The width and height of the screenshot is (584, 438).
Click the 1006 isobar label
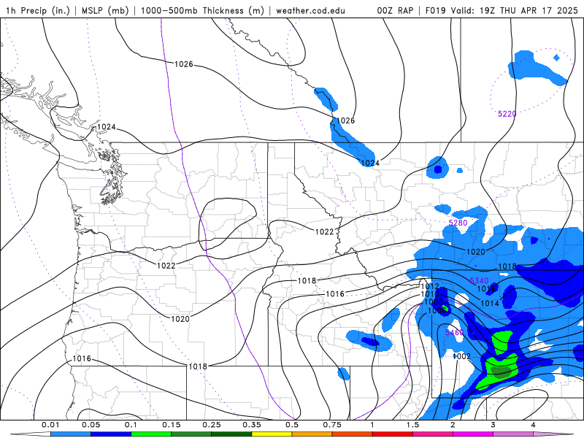point(437,310)
